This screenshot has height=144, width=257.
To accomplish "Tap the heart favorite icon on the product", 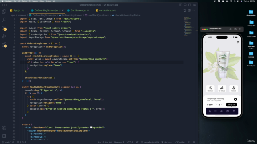I will click(235, 99).
